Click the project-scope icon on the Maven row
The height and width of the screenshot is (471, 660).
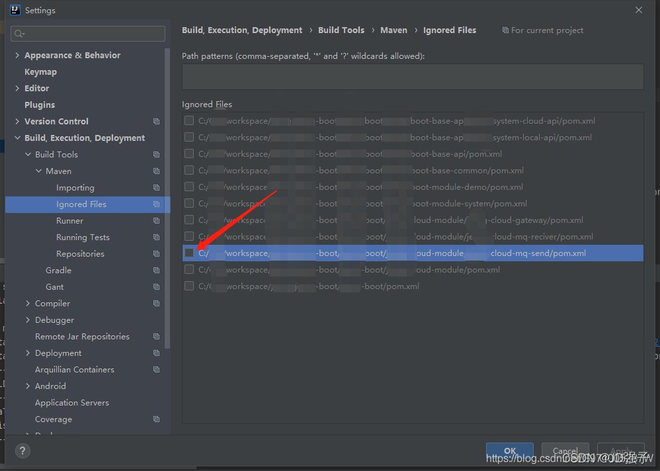156,171
